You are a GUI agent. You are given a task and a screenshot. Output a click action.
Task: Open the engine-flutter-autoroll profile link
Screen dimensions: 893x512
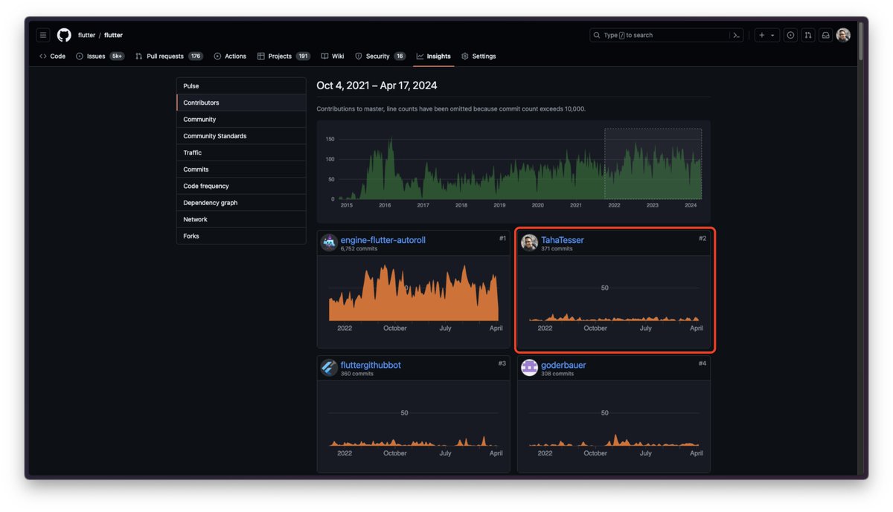[383, 240]
